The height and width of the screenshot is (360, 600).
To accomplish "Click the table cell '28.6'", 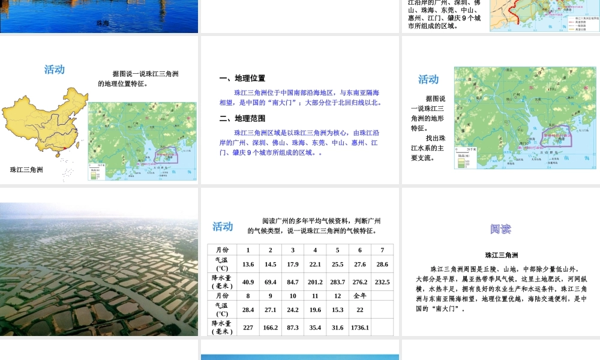I will coord(382,265).
